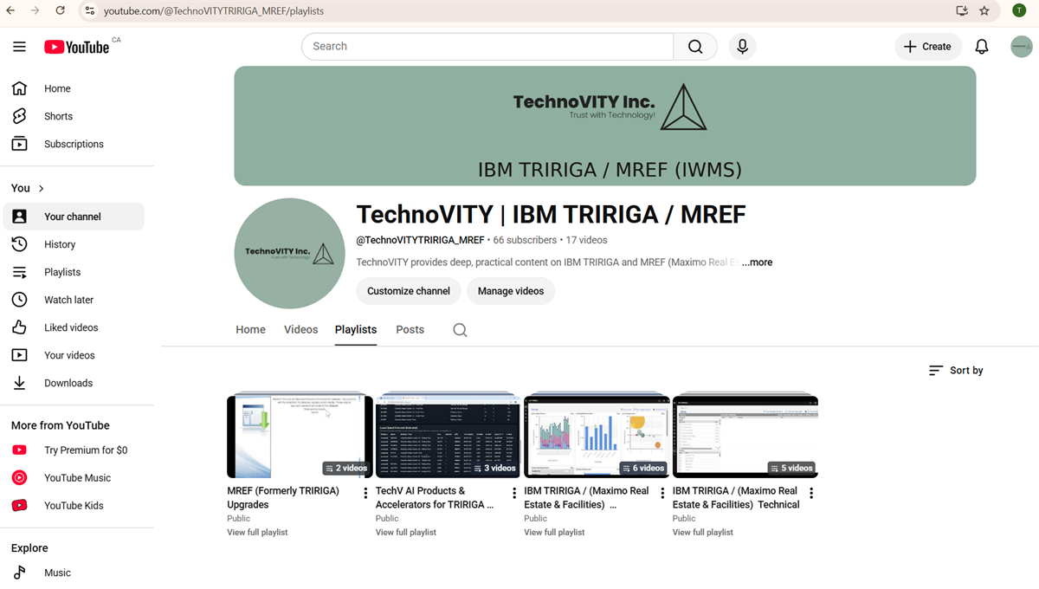Image resolution: width=1039 pixels, height=589 pixels.
Task: Open YouTube Kids link
Action: 74,506
